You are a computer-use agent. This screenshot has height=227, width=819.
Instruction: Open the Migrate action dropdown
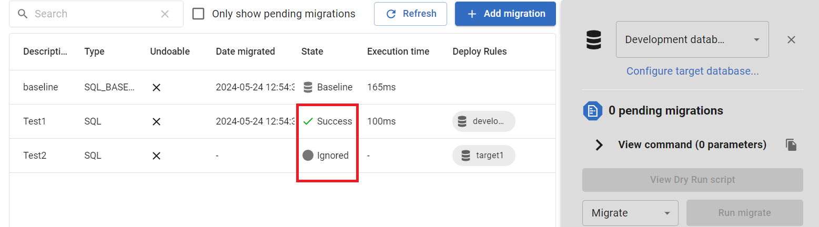(x=630, y=213)
